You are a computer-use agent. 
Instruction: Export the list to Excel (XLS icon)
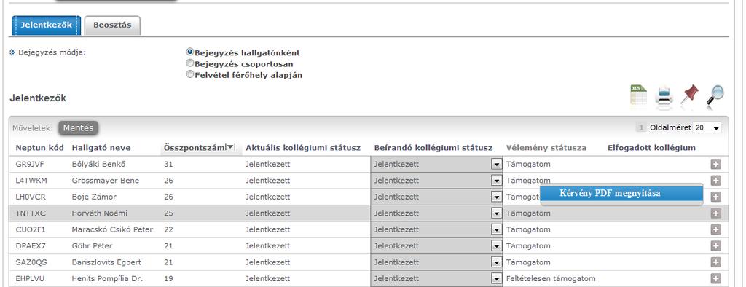638,95
